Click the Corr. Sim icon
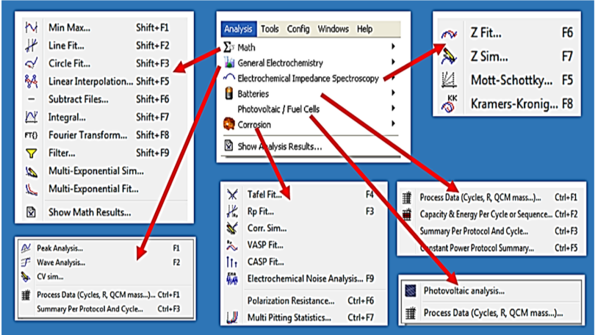The image size is (595, 335). pyautogui.click(x=232, y=228)
